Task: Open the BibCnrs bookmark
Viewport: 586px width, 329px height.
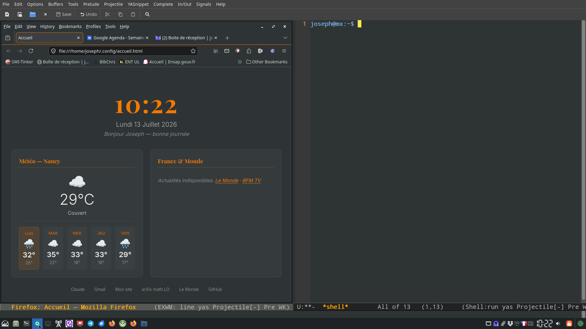Action: click(104, 62)
